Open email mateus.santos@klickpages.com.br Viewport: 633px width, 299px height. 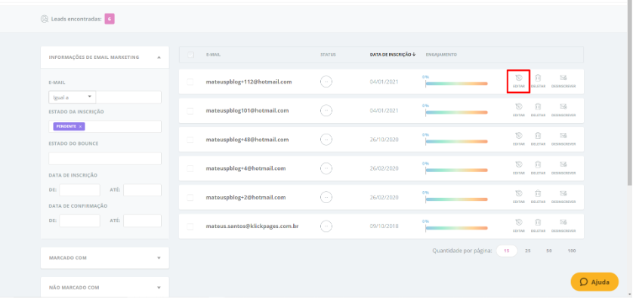coord(252,227)
